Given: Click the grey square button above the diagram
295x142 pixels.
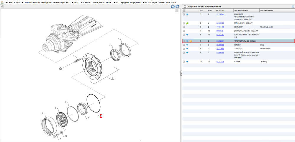Looking at the screenshot, I should [176, 11].
